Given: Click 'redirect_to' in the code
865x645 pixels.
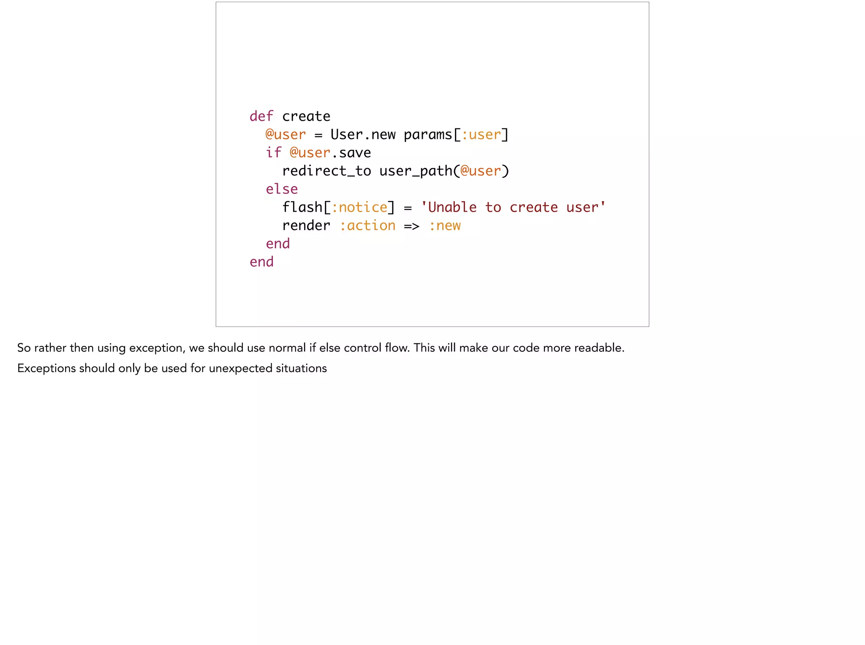Looking at the screenshot, I should (326, 171).
